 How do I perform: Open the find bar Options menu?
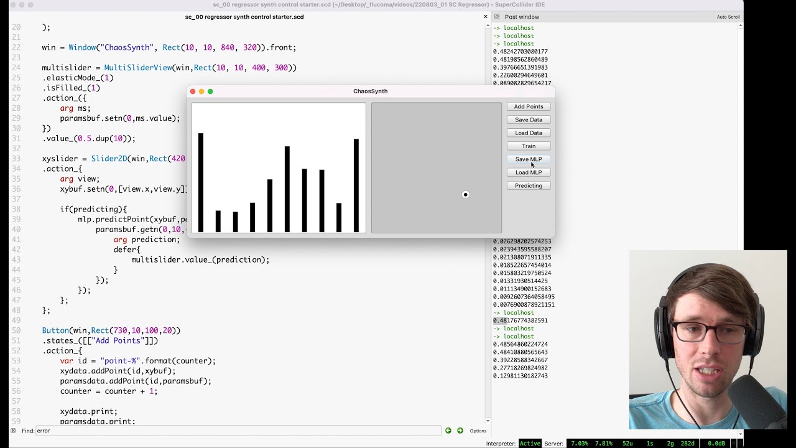(x=478, y=431)
